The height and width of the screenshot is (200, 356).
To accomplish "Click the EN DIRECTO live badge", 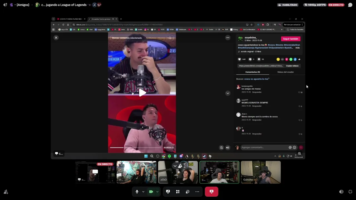I will pyautogui.click(x=336, y=5).
